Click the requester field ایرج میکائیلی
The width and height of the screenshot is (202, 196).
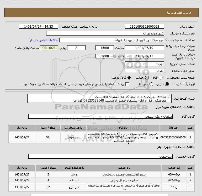point(112,40)
